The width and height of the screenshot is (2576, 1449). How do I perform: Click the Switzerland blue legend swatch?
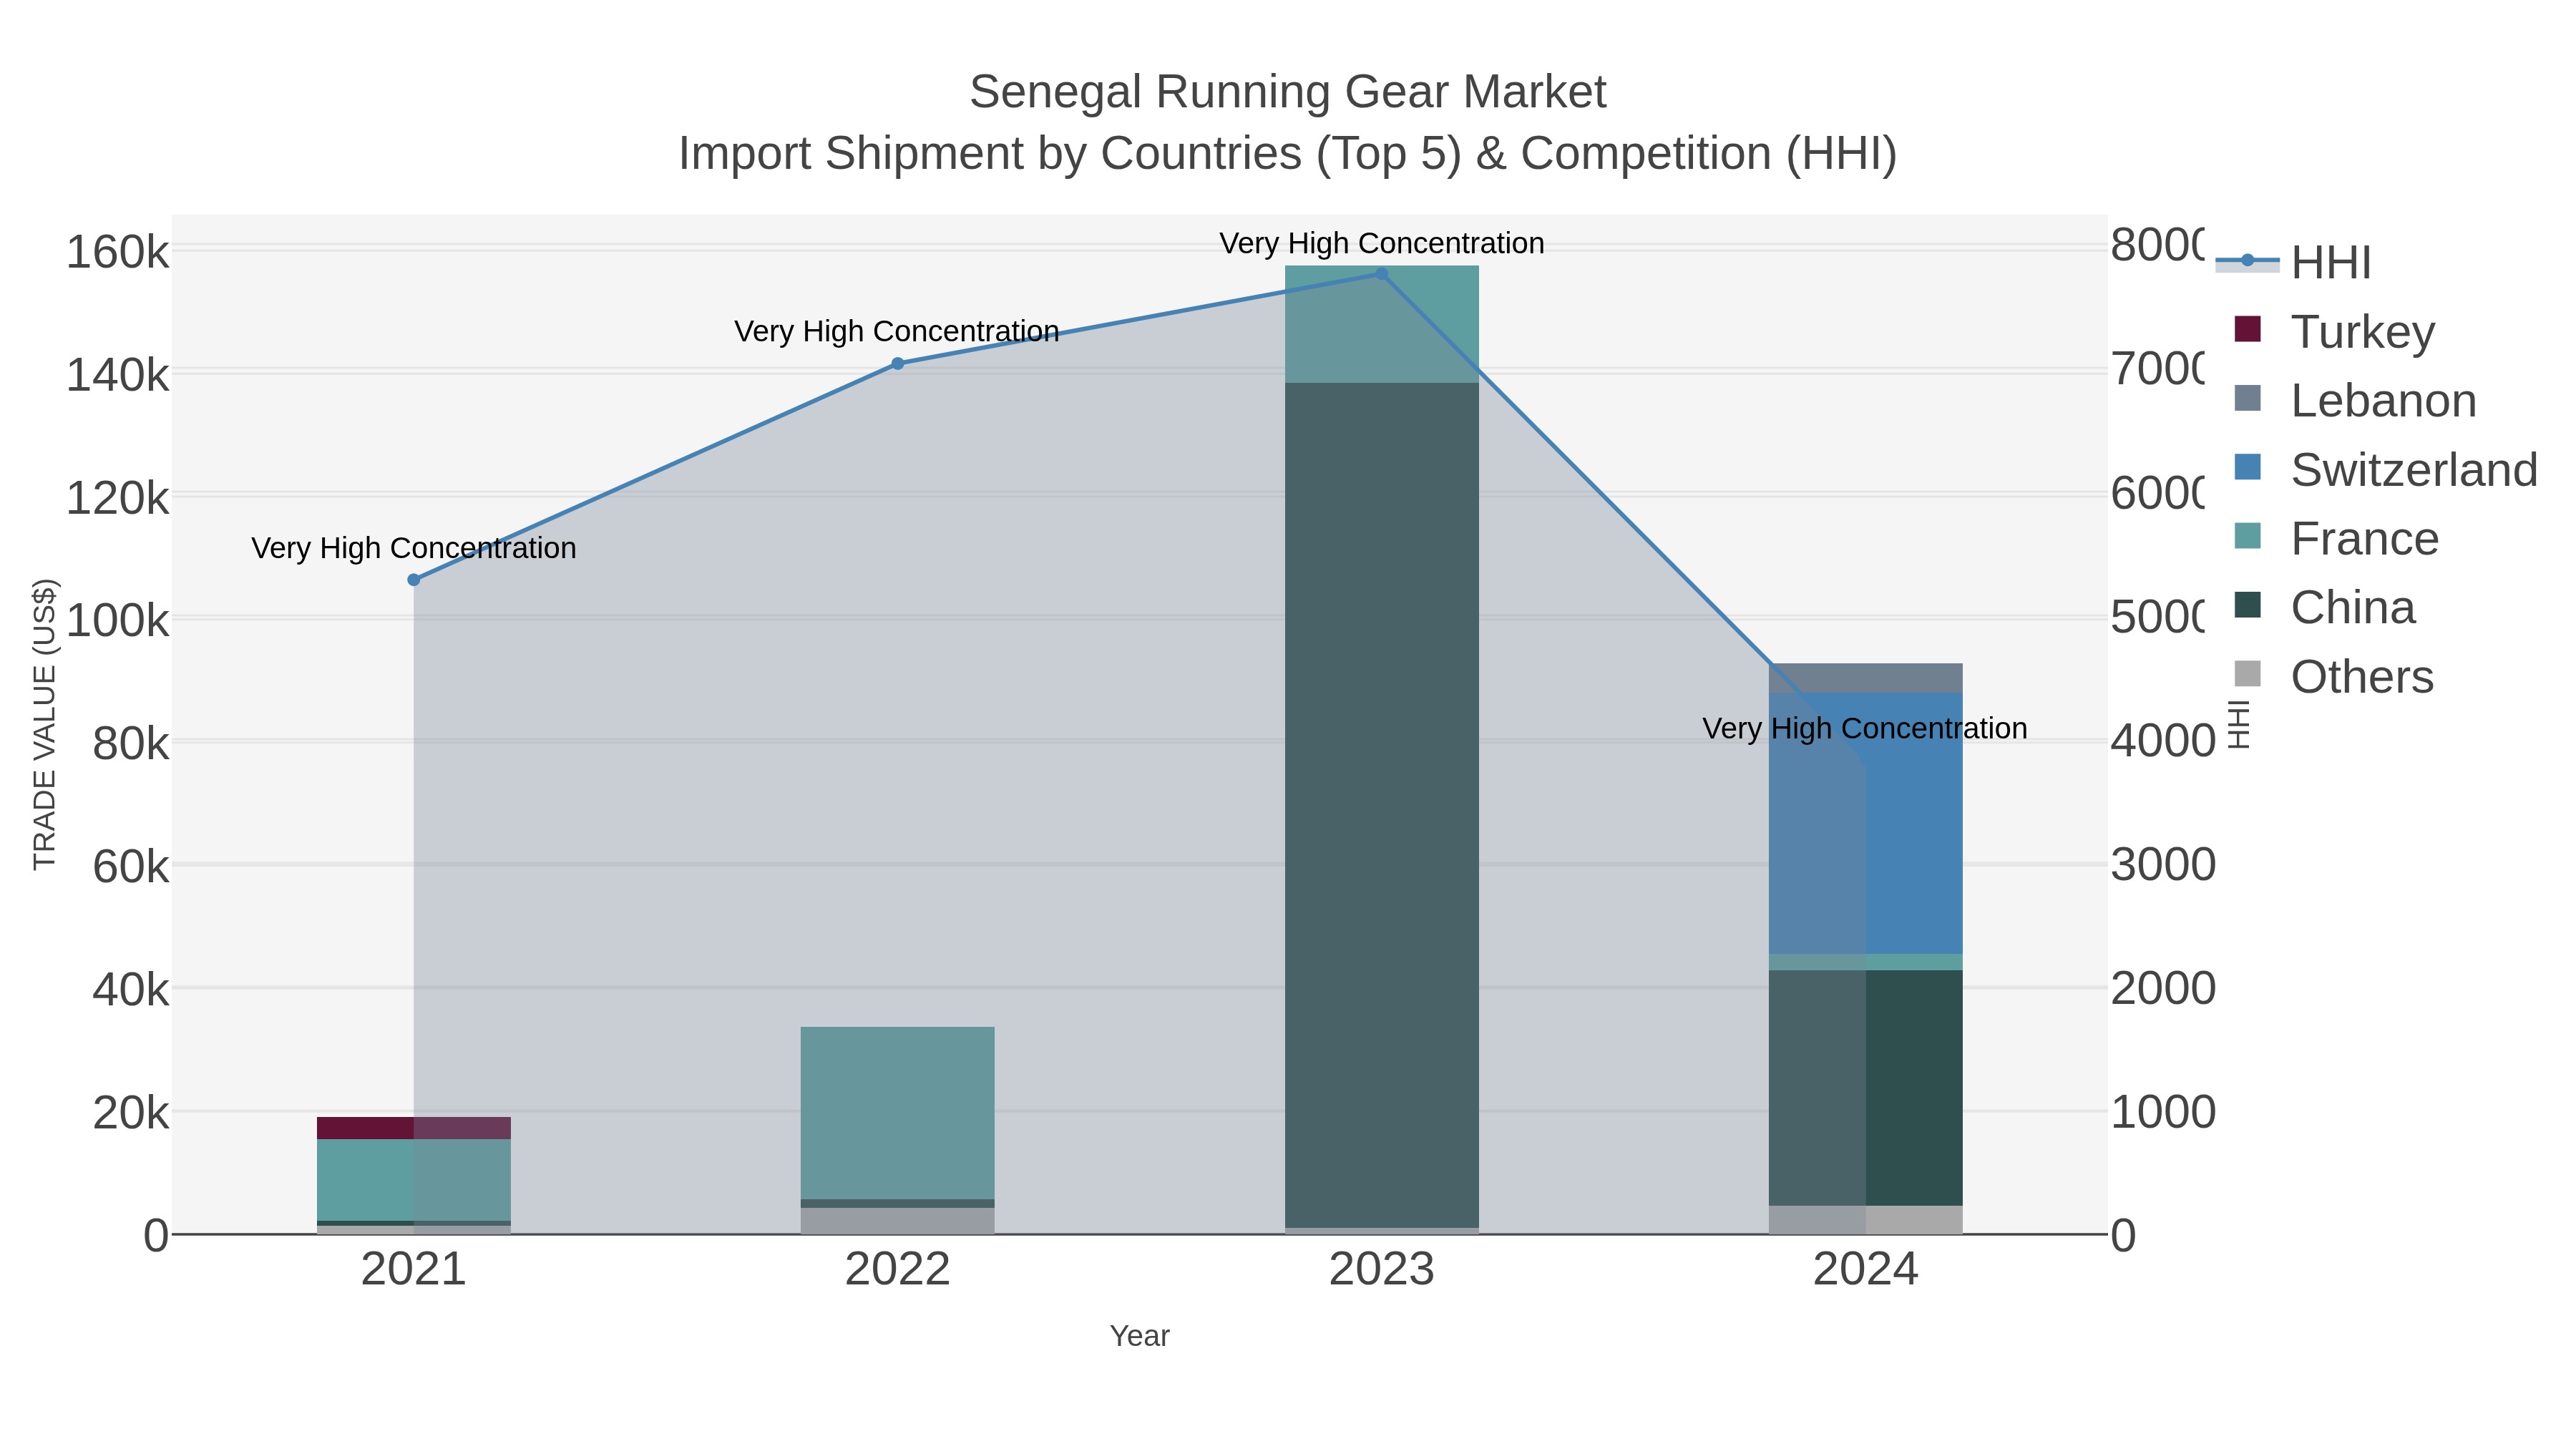tap(2247, 467)
